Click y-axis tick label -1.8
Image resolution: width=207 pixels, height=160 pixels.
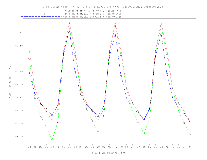tap(19, 46)
